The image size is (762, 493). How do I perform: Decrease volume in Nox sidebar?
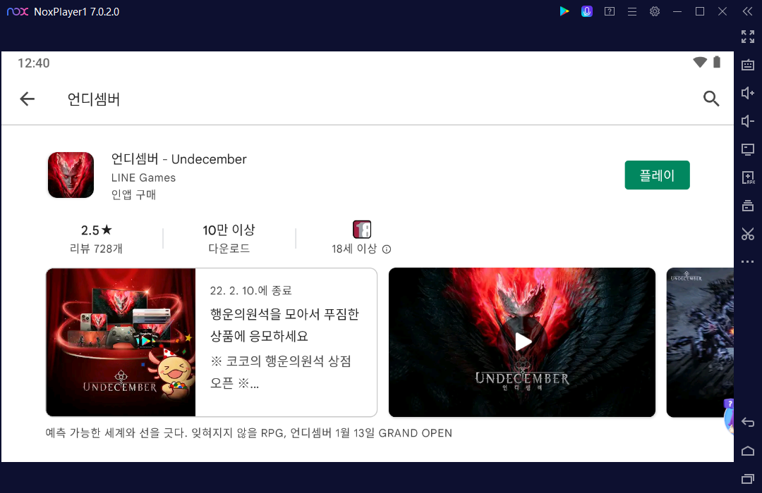tap(747, 121)
